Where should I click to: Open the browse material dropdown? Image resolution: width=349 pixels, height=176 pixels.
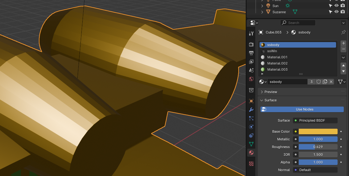[263, 82]
